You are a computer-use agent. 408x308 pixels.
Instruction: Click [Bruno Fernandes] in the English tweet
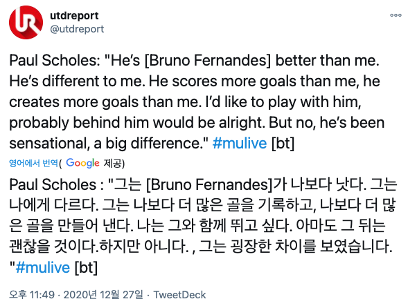click(x=208, y=61)
